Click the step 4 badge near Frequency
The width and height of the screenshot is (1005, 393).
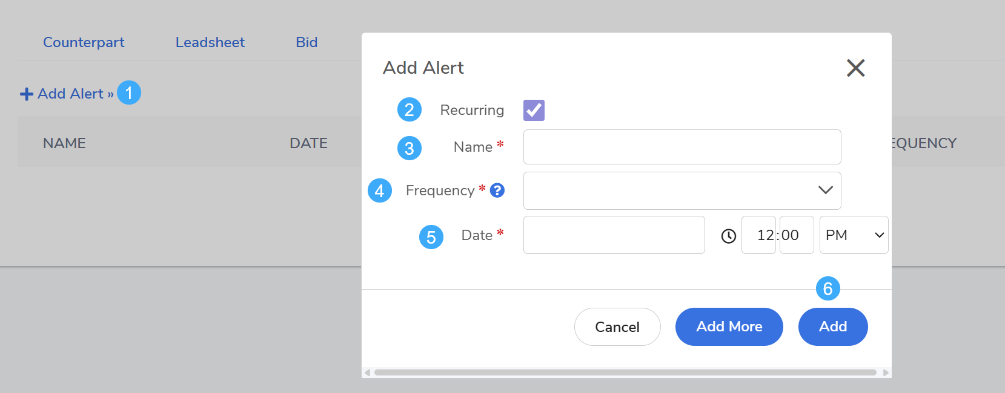click(x=380, y=191)
